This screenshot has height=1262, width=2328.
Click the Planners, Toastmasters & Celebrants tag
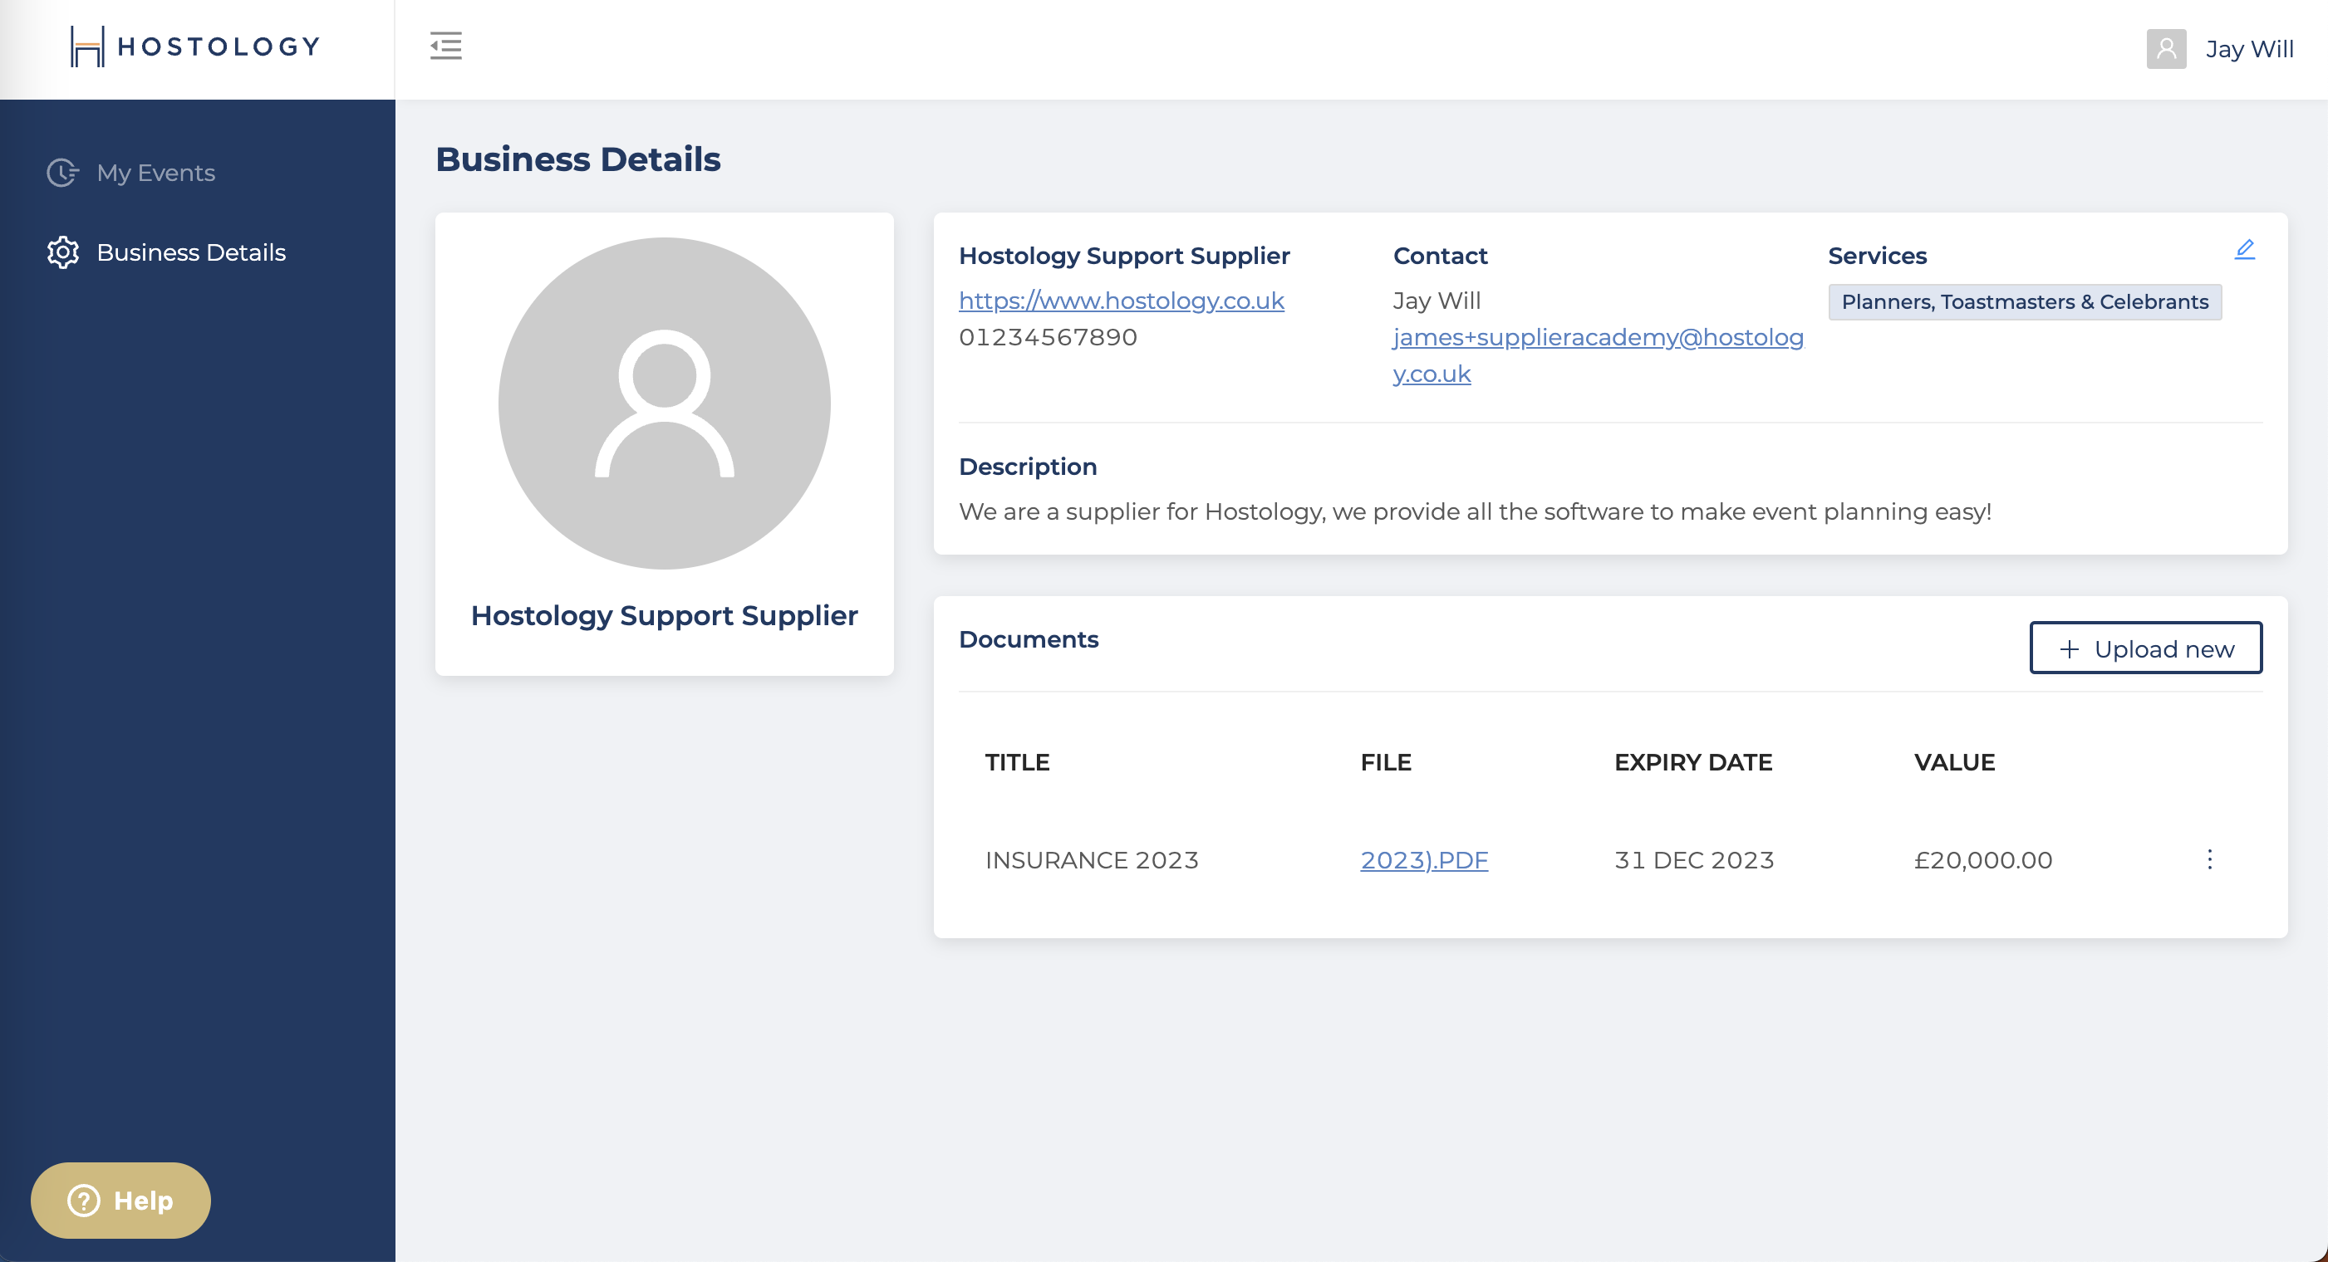pyautogui.click(x=2025, y=301)
